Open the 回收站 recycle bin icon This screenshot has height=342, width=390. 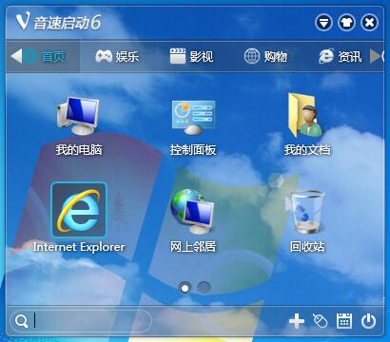[x=305, y=211]
